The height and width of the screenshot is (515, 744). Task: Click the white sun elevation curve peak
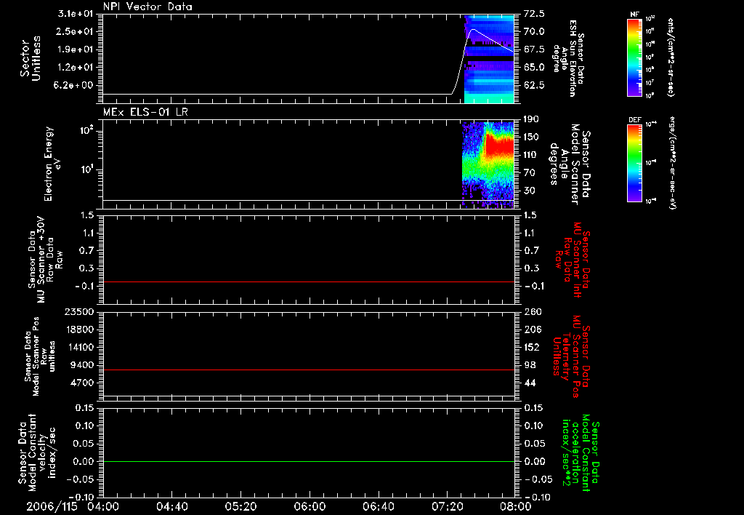(x=472, y=29)
